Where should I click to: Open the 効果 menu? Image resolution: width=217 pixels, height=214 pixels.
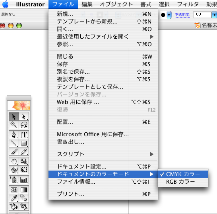pyautogui.click(x=211, y=4)
